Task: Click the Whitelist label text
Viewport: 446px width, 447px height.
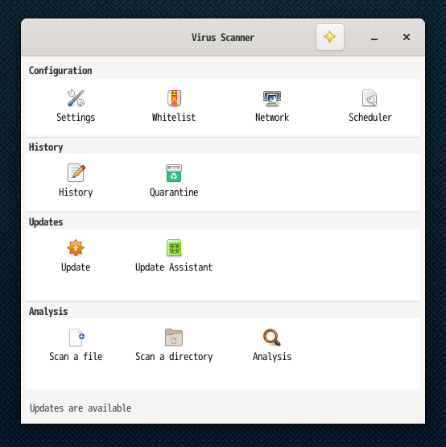Action: tap(174, 117)
